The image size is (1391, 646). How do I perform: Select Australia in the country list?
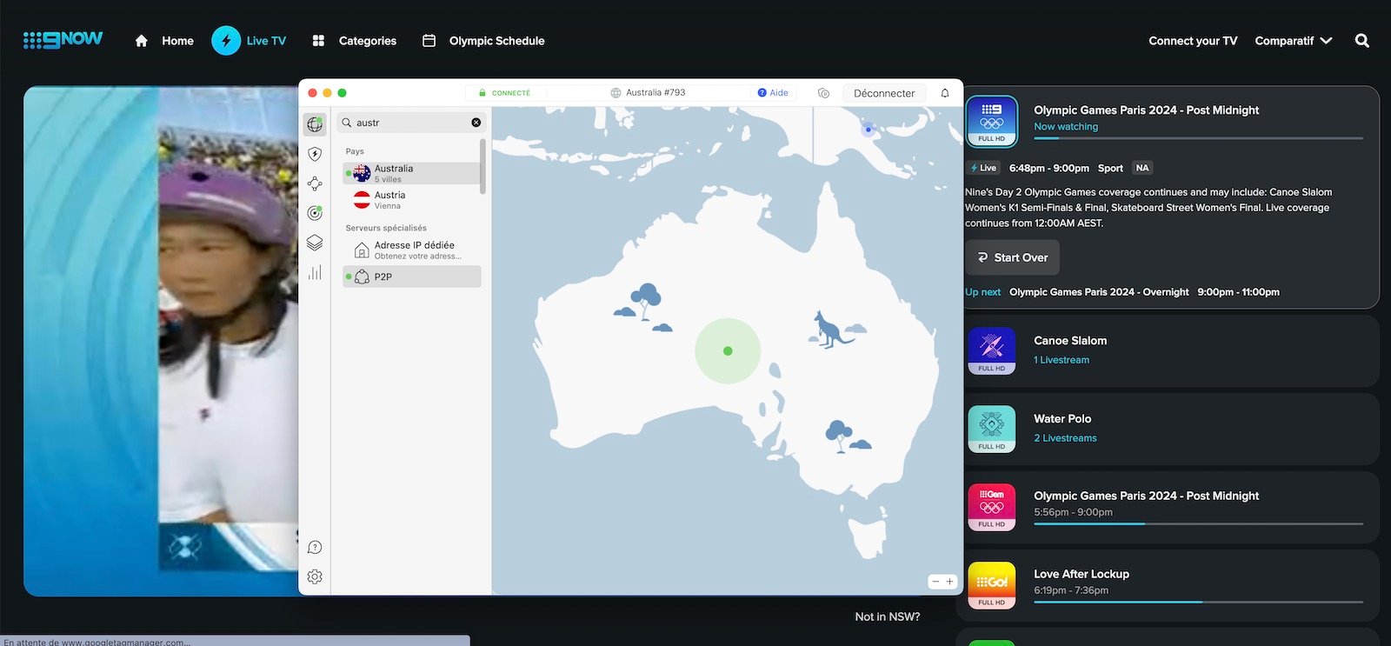pos(412,173)
